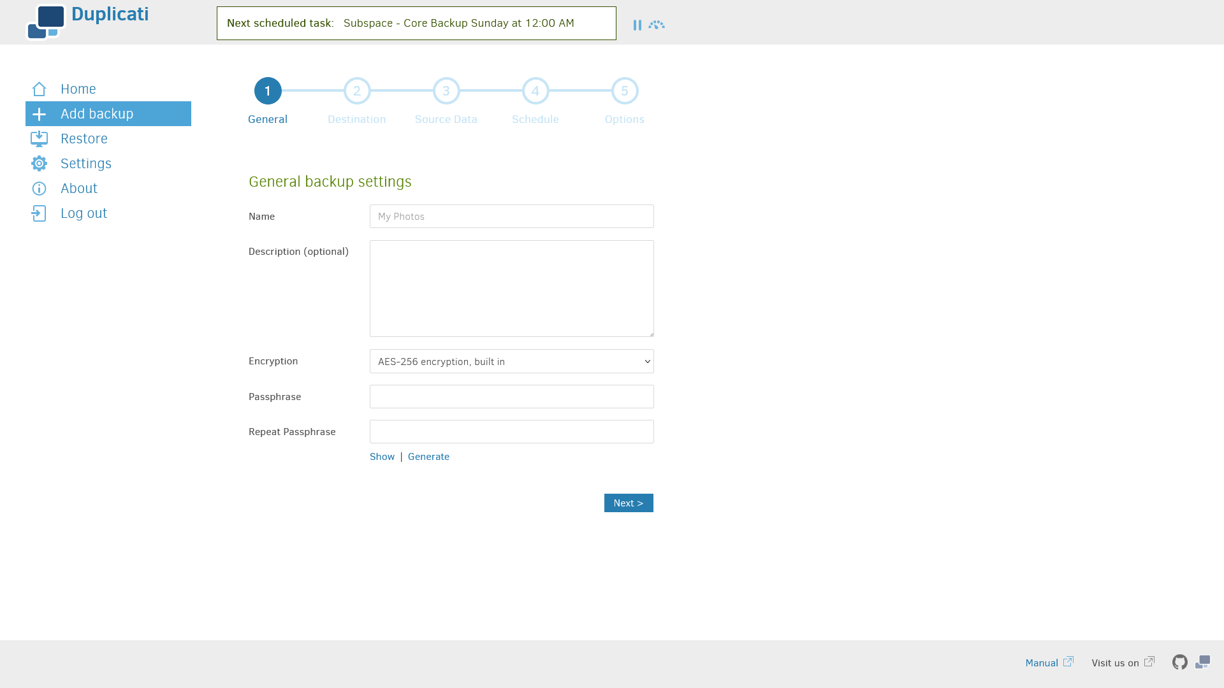Pause the scheduler with pause icon
Image resolution: width=1224 pixels, height=688 pixels.
pos(637,25)
